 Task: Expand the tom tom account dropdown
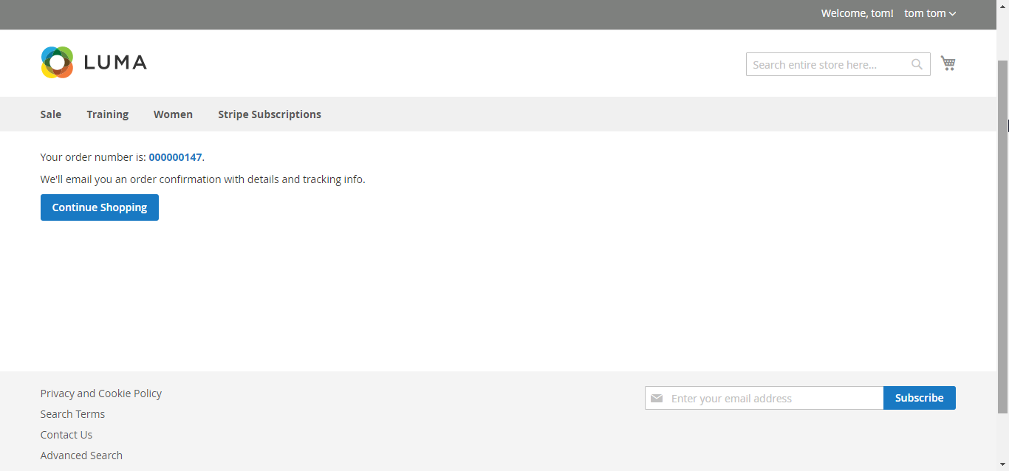(x=930, y=13)
